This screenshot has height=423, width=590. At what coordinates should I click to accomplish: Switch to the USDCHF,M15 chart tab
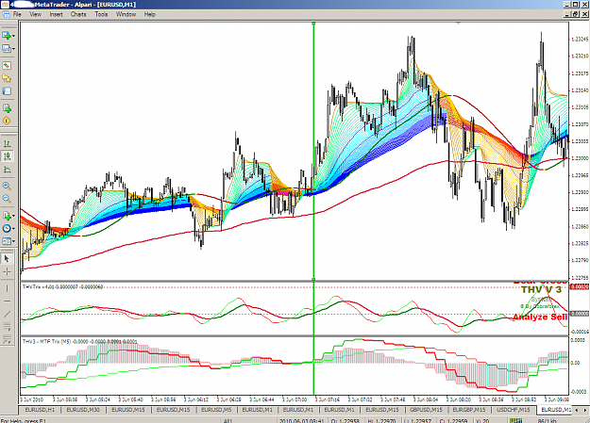coord(513,410)
